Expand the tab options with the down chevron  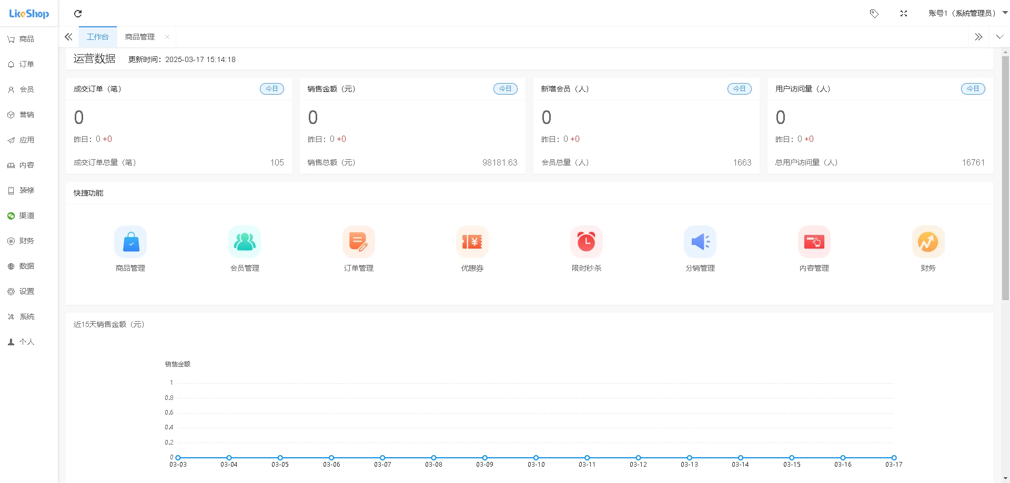tap(999, 37)
